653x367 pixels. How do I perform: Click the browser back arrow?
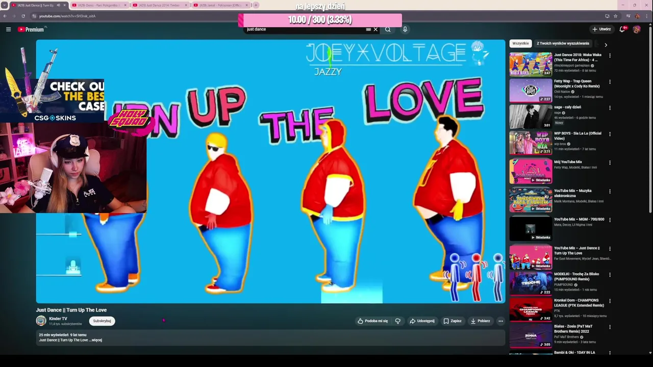point(6,16)
